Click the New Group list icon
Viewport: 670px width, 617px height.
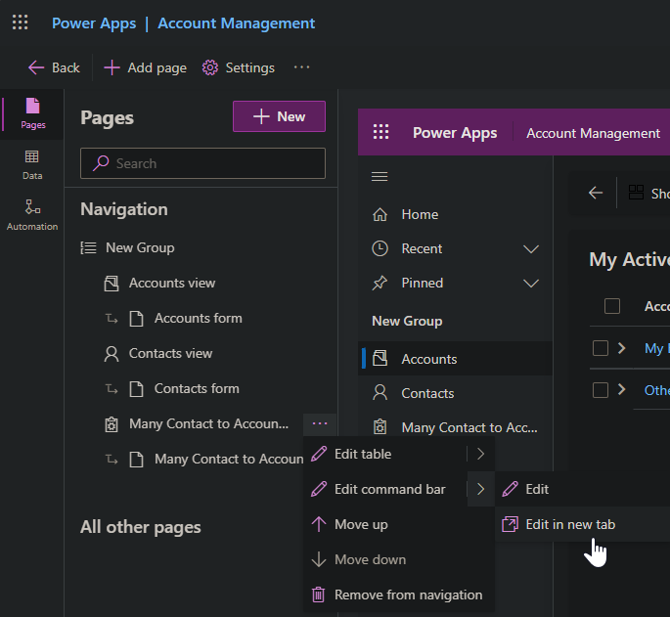[88, 247]
